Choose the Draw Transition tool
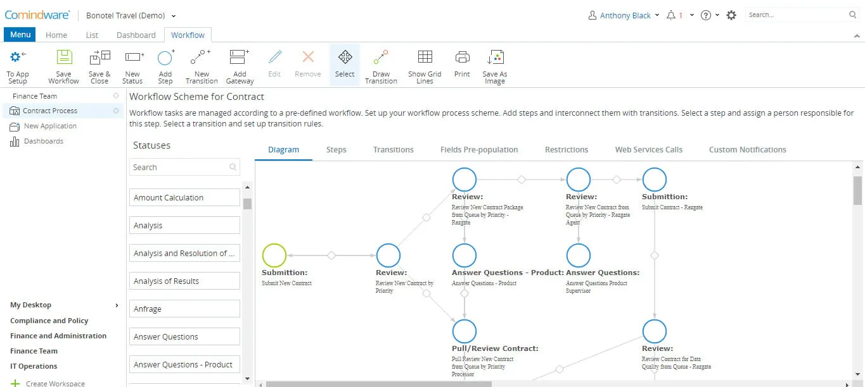Image resolution: width=865 pixels, height=387 pixels. point(381,67)
